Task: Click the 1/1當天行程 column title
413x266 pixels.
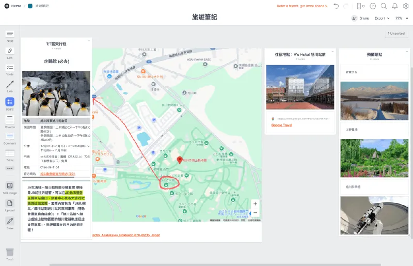Action: point(56,44)
